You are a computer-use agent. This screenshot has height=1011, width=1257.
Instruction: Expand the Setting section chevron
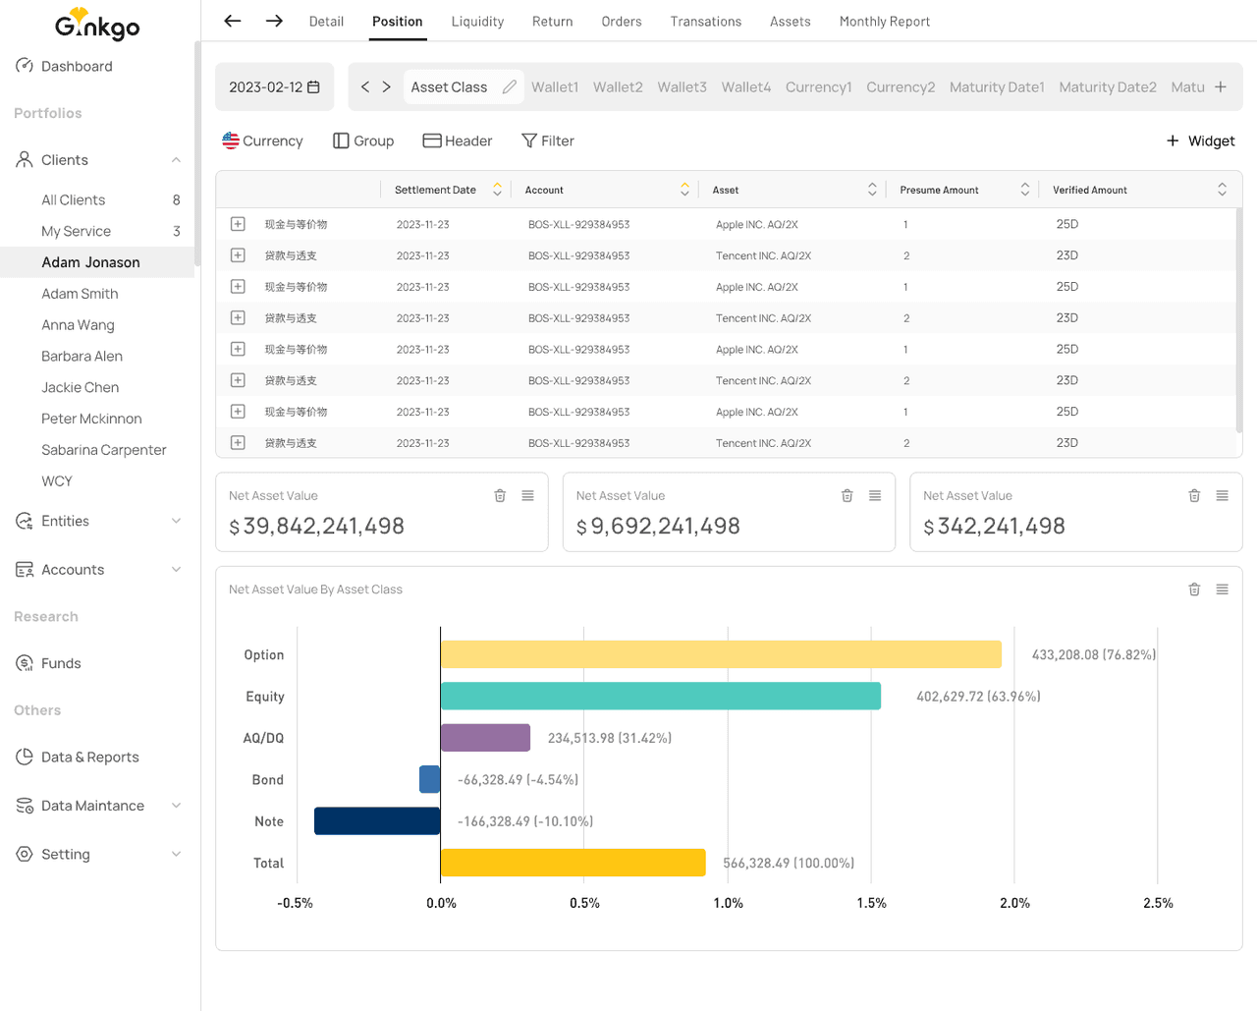click(176, 854)
